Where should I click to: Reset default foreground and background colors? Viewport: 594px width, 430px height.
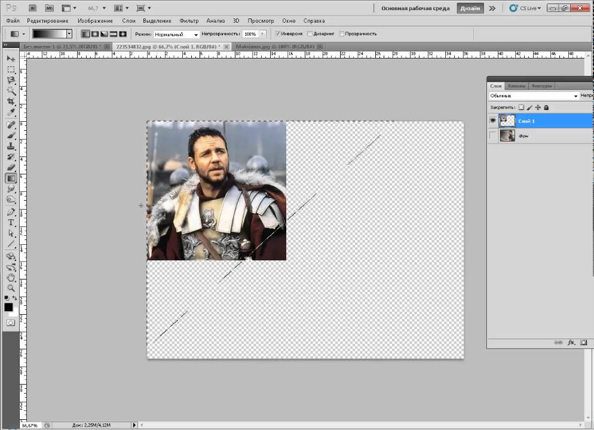(7, 298)
